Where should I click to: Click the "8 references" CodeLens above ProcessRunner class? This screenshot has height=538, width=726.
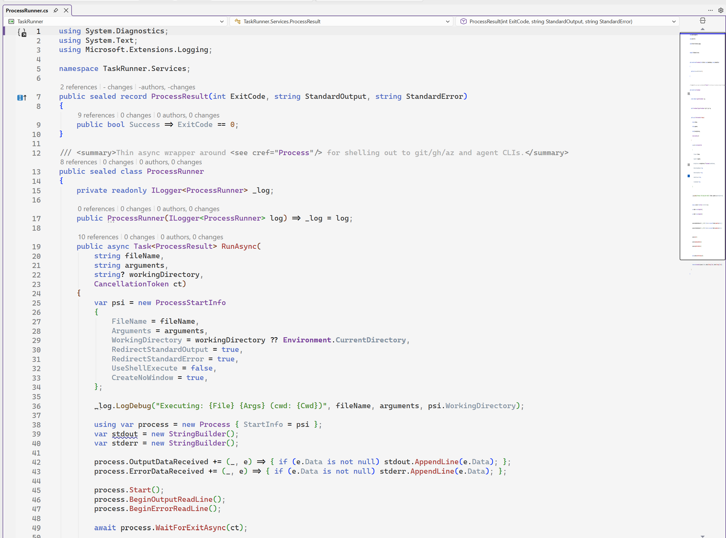tap(78, 162)
